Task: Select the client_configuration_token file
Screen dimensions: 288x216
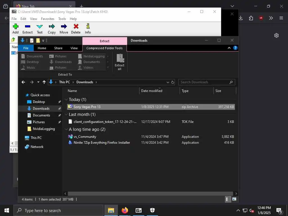Action: click(x=151, y=121)
